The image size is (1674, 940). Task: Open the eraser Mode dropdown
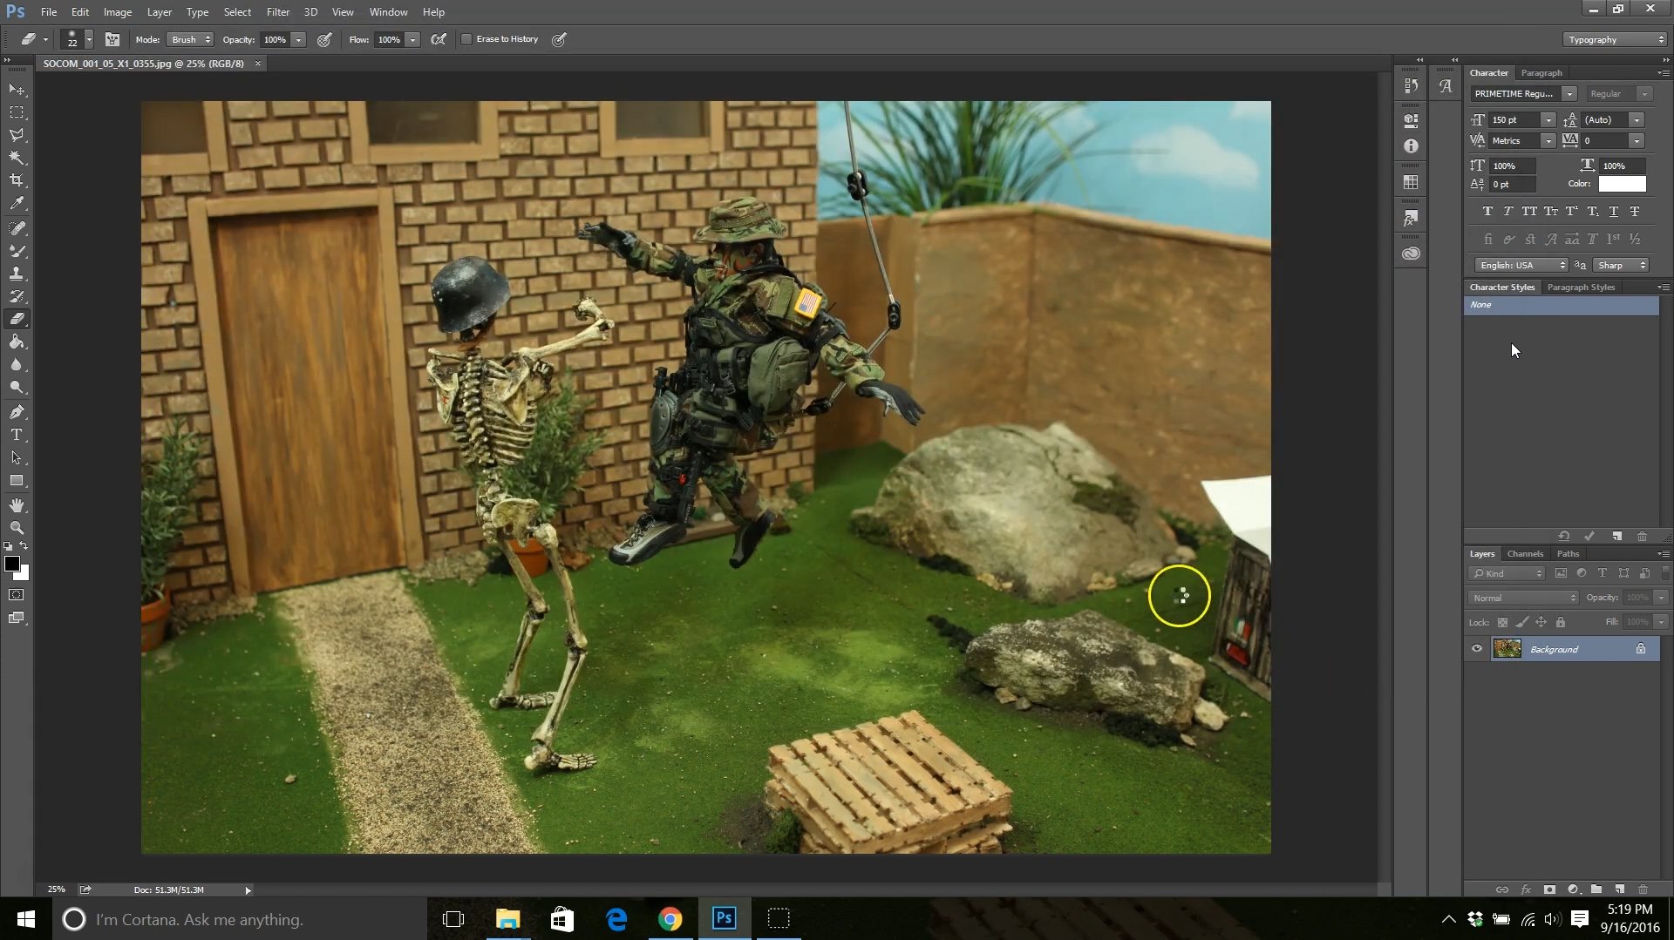[x=190, y=39]
